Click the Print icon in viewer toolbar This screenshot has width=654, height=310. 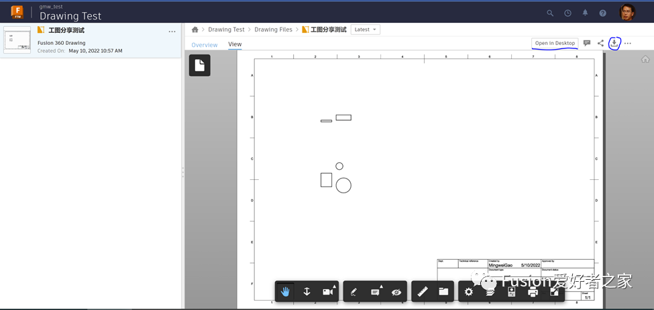[533, 292]
